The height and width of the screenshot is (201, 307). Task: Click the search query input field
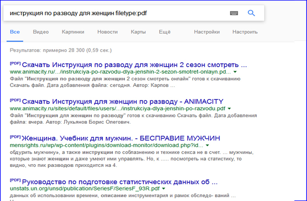tap(114, 13)
